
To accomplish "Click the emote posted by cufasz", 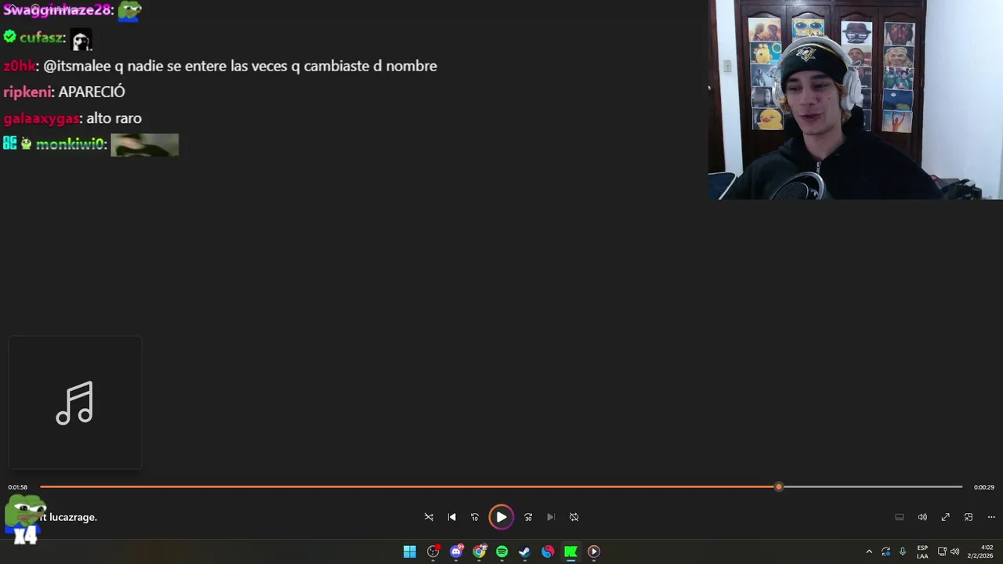I will [81, 39].
